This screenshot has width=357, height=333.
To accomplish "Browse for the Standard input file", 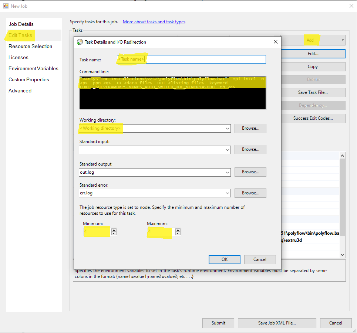I will pos(250,149).
